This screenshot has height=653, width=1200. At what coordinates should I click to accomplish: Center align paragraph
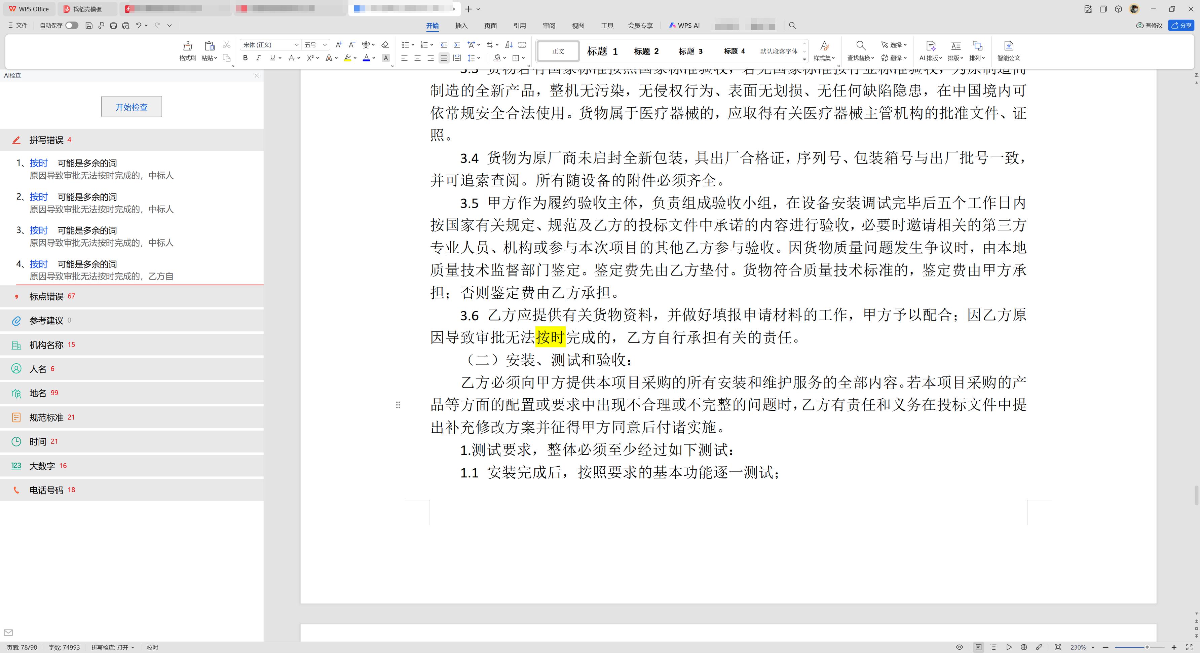pos(417,58)
